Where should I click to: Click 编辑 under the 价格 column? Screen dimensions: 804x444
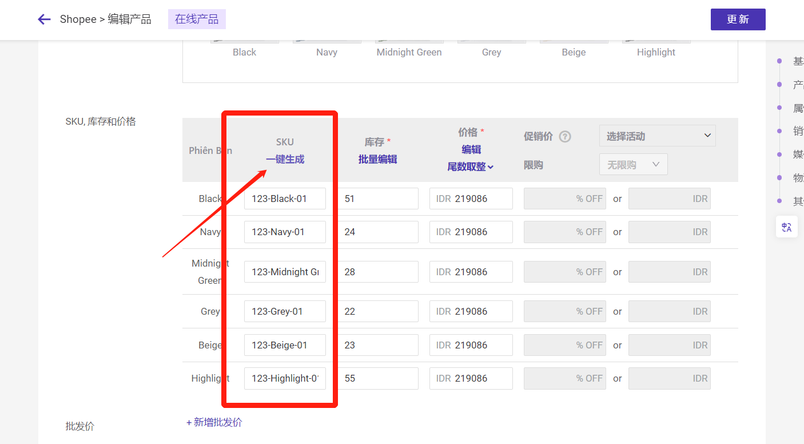[x=471, y=149]
